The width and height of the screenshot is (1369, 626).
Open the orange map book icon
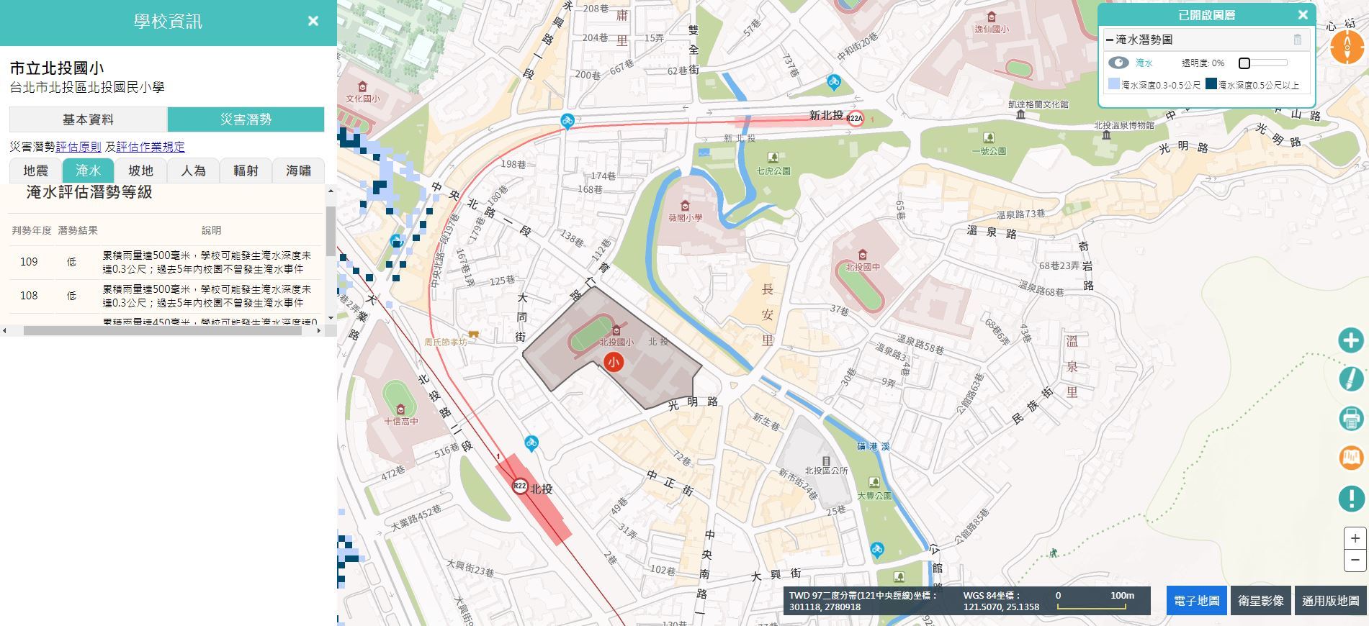[1352, 458]
